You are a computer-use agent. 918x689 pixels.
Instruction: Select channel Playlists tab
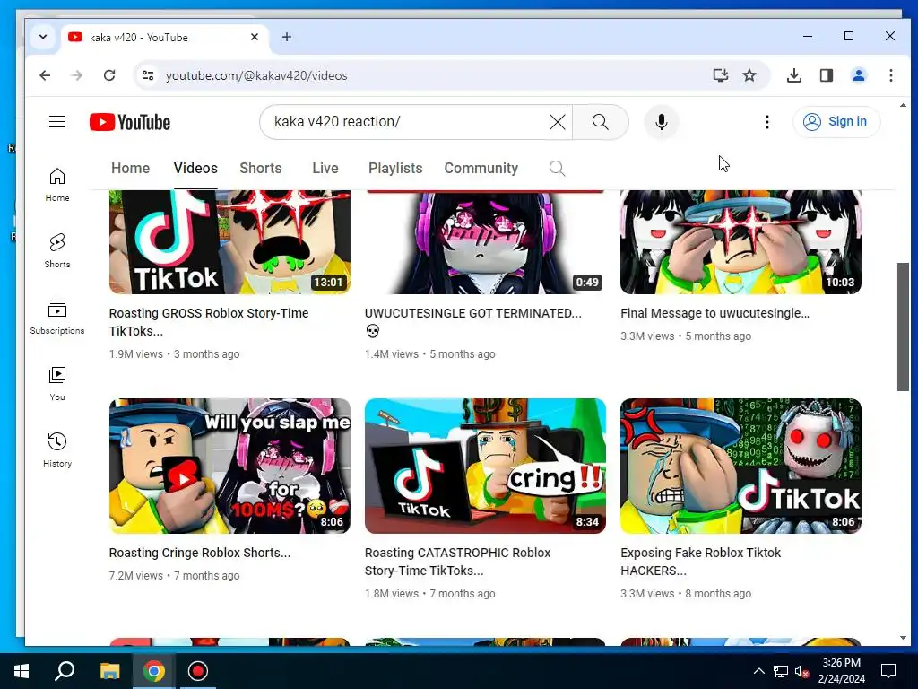pos(395,168)
